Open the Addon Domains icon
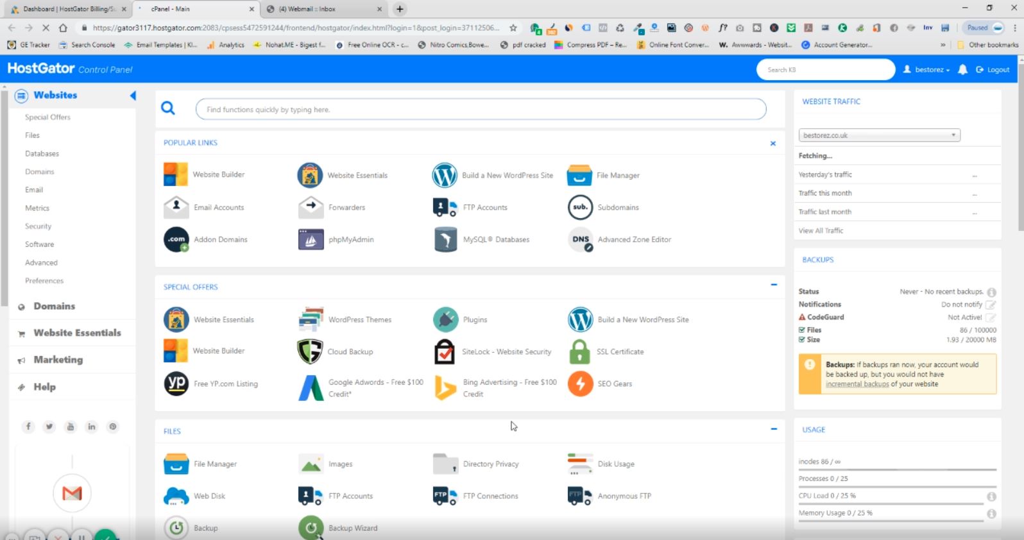Viewport: 1024px width, 540px height. pyautogui.click(x=176, y=239)
